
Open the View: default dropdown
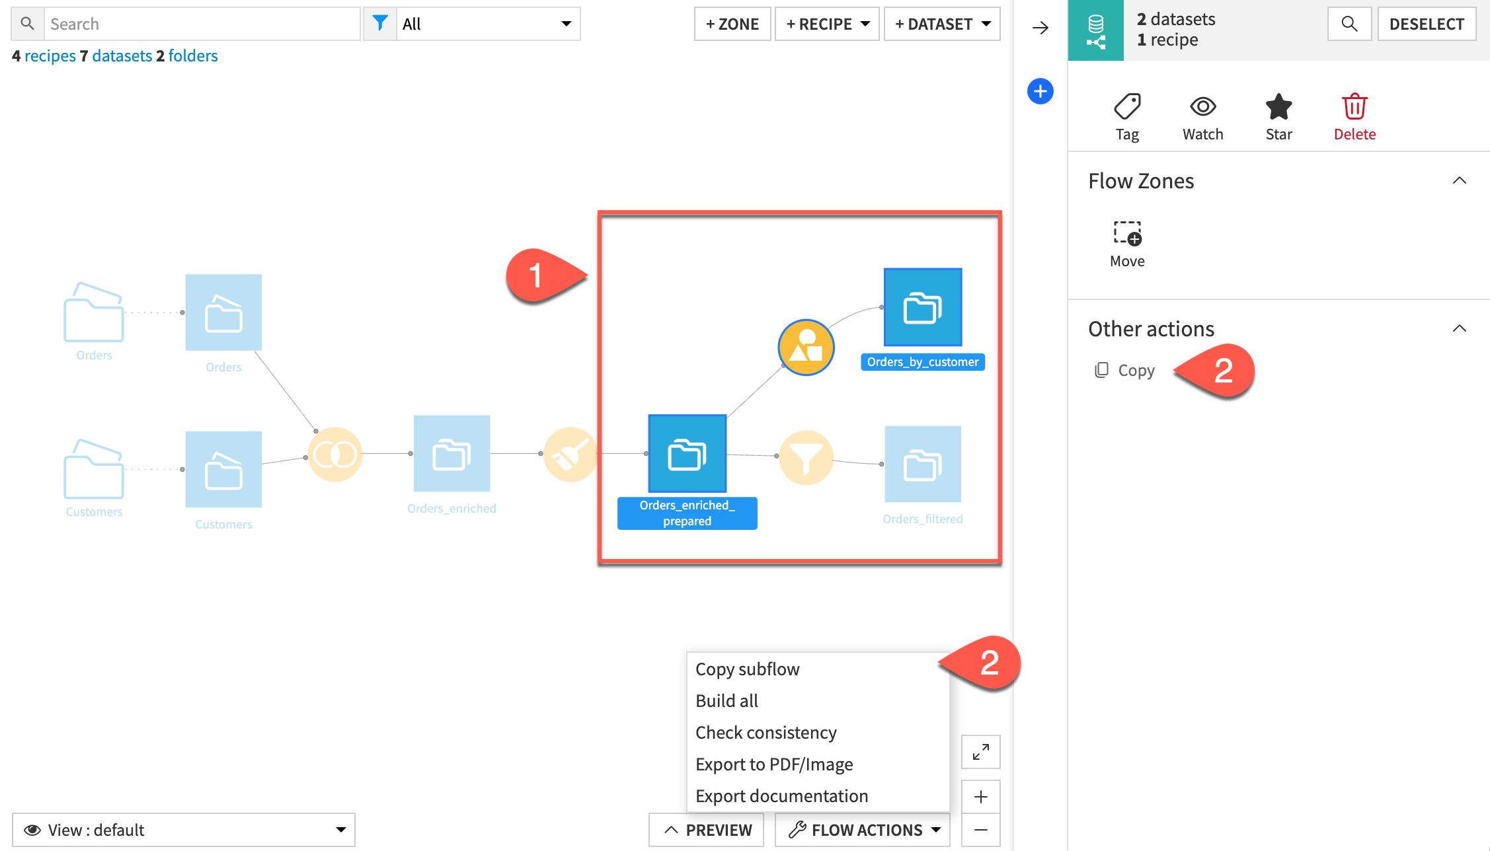[184, 829]
